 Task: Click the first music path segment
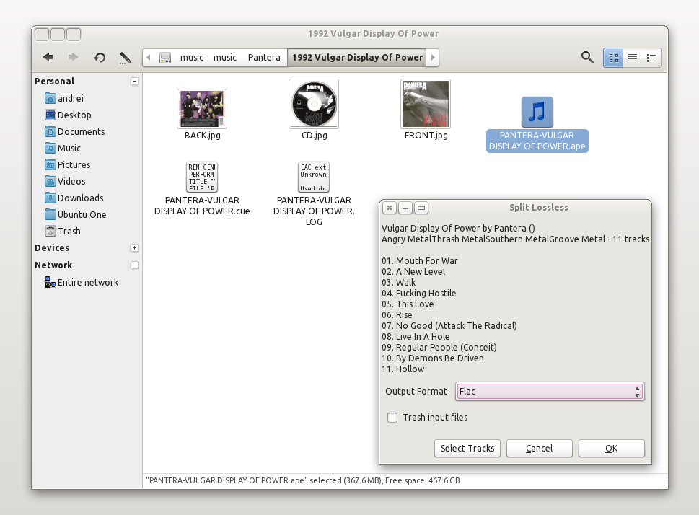192,58
